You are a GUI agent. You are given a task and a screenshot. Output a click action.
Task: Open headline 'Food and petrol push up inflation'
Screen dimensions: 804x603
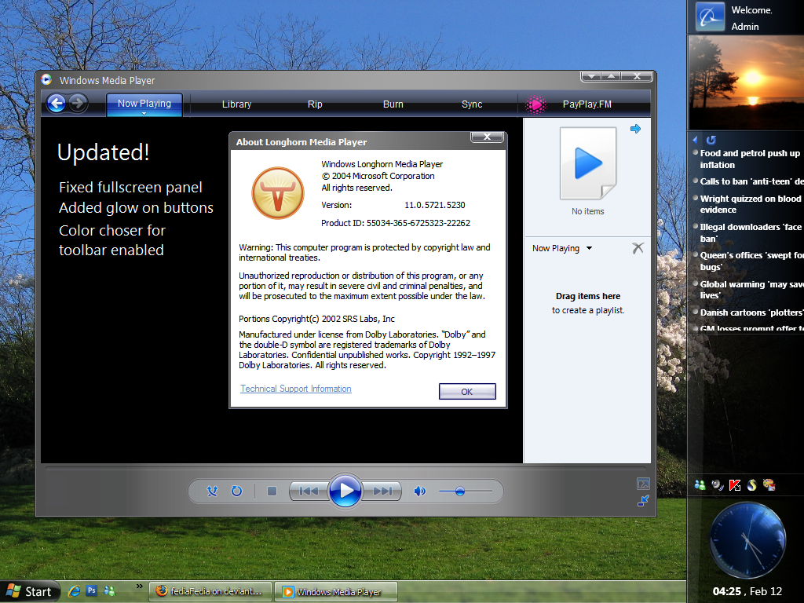coord(750,159)
